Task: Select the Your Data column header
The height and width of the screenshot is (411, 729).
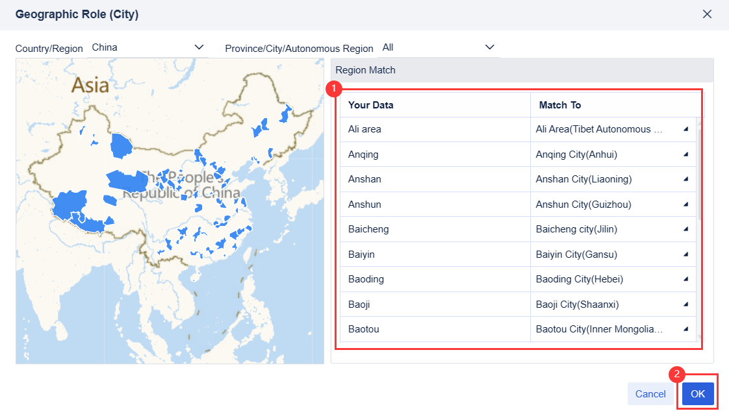Action: coord(369,106)
